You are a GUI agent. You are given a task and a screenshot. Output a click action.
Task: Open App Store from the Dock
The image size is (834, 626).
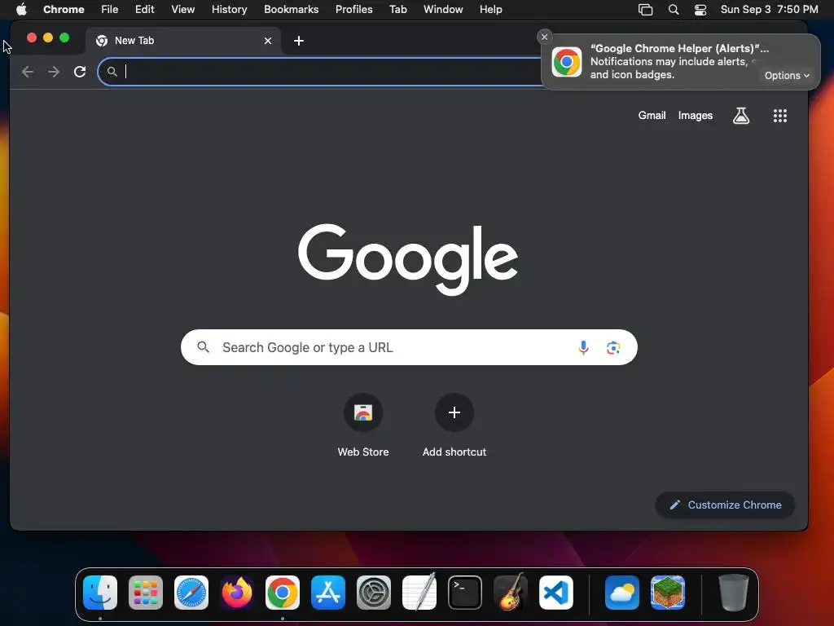pos(328,593)
